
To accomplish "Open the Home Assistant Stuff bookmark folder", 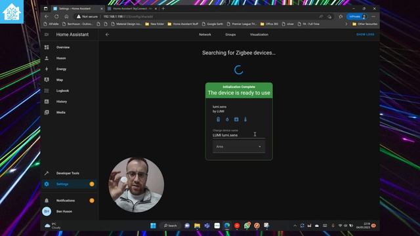I will click(182, 24).
